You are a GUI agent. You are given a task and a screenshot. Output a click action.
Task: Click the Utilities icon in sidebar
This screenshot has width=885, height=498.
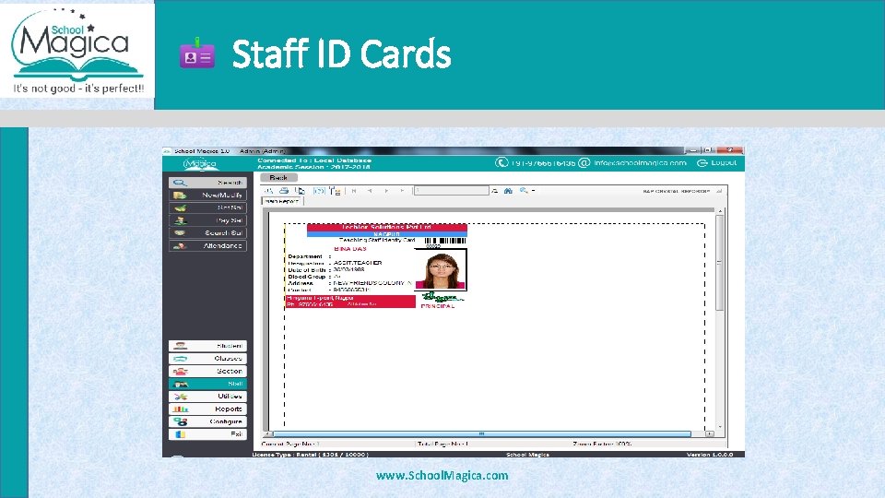pyautogui.click(x=180, y=397)
